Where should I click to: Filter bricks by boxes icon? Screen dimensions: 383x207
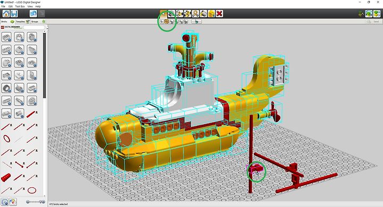5,202
